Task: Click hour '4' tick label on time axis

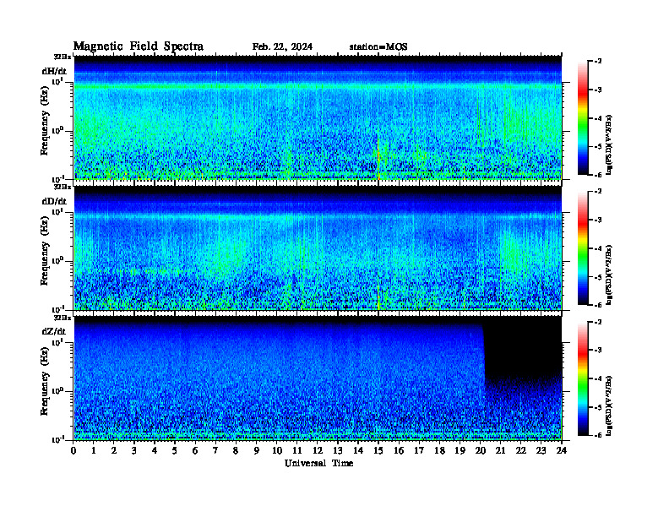Action: coord(155,450)
